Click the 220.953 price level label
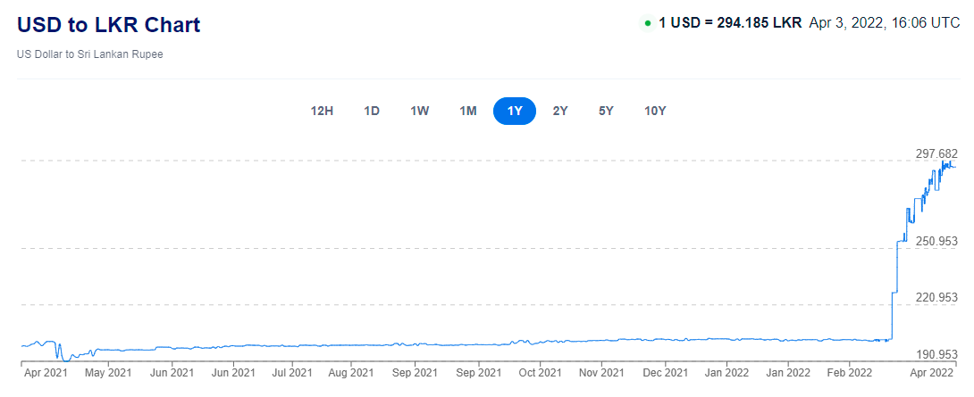This screenshot has width=974, height=397. [936, 297]
